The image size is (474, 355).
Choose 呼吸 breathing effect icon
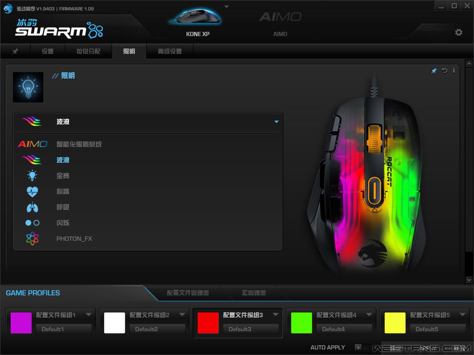32,207
